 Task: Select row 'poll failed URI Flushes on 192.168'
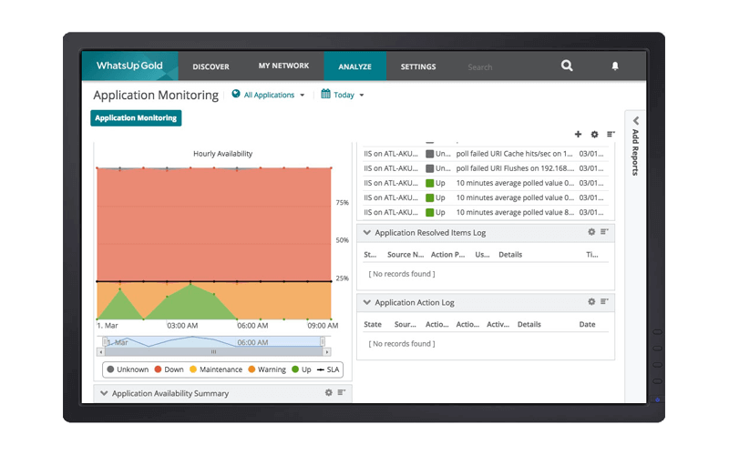click(x=484, y=168)
